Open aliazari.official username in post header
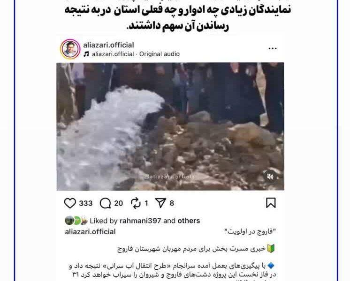Screen dimensions: 350x281 pos(108,45)
